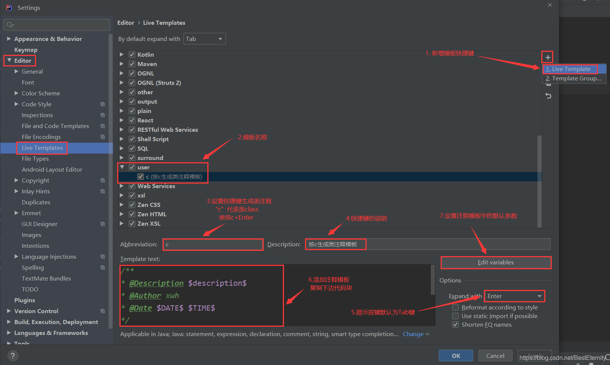Click project-level icon beside Version Control
This screenshot has height=365, width=610.
pos(103,311)
